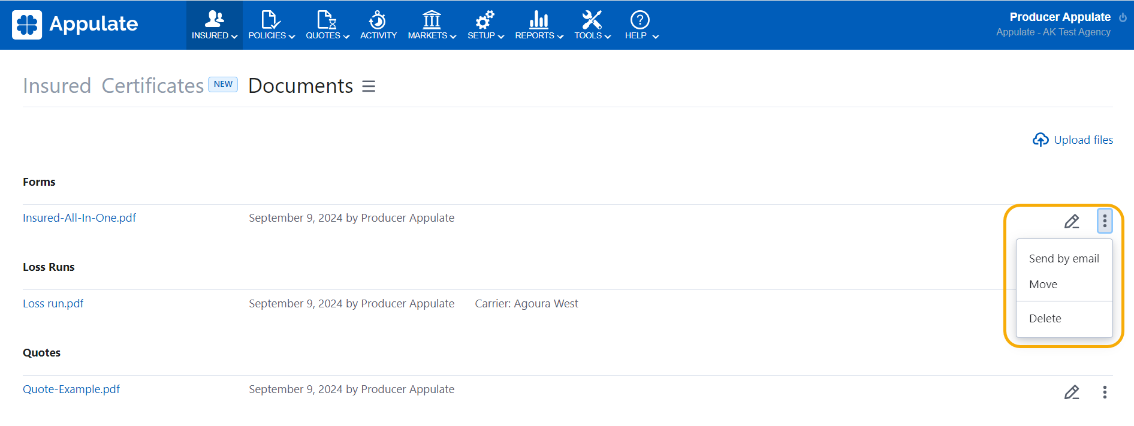The height and width of the screenshot is (426, 1134).
Task: Go to the Activity section
Action: pos(378,25)
